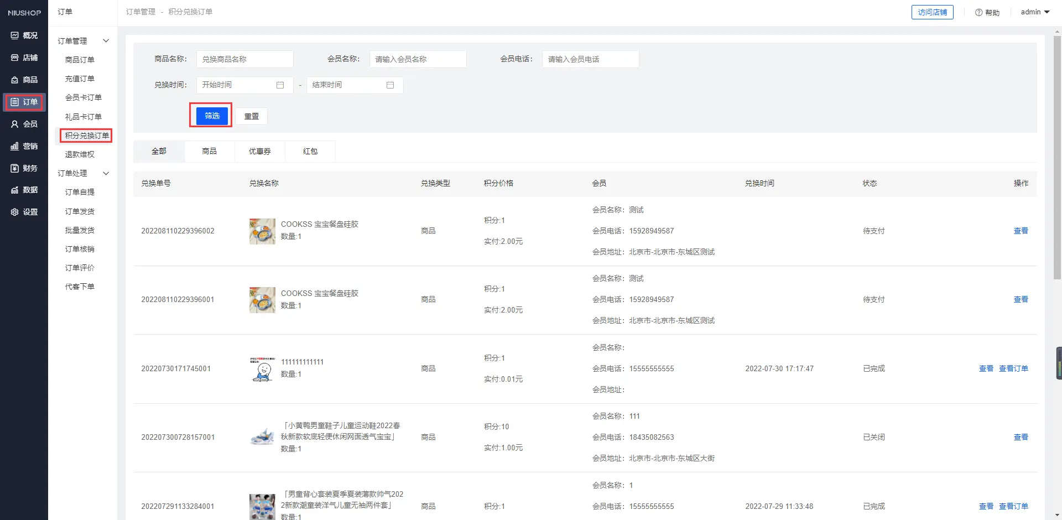Collapse the 订单管理 menu group

(x=106, y=41)
